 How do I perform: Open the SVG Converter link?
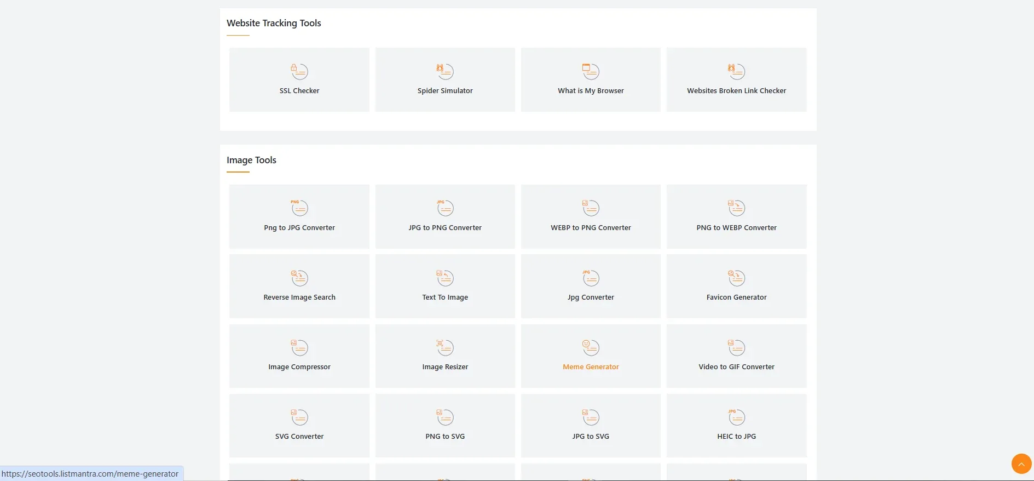299,437
